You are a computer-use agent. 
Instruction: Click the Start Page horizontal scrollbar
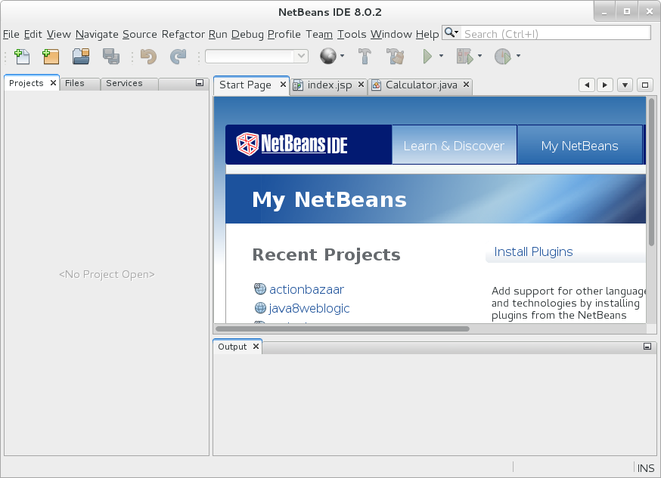pos(343,328)
